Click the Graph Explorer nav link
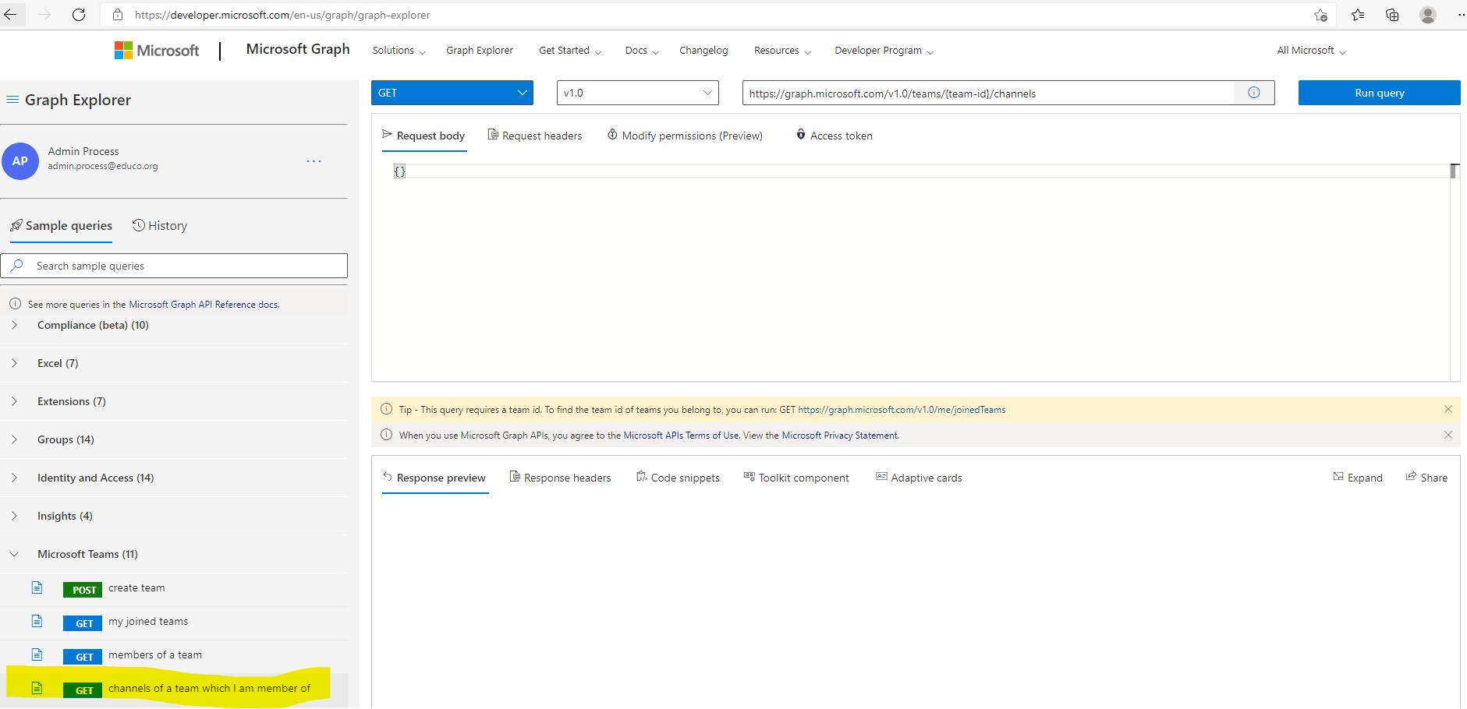The width and height of the screenshot is (1467, 709). pos(480,51)
